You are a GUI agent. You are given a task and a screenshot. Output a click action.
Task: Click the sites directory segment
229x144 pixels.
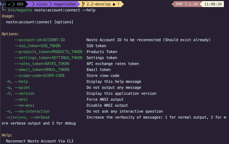pos(42,4)
